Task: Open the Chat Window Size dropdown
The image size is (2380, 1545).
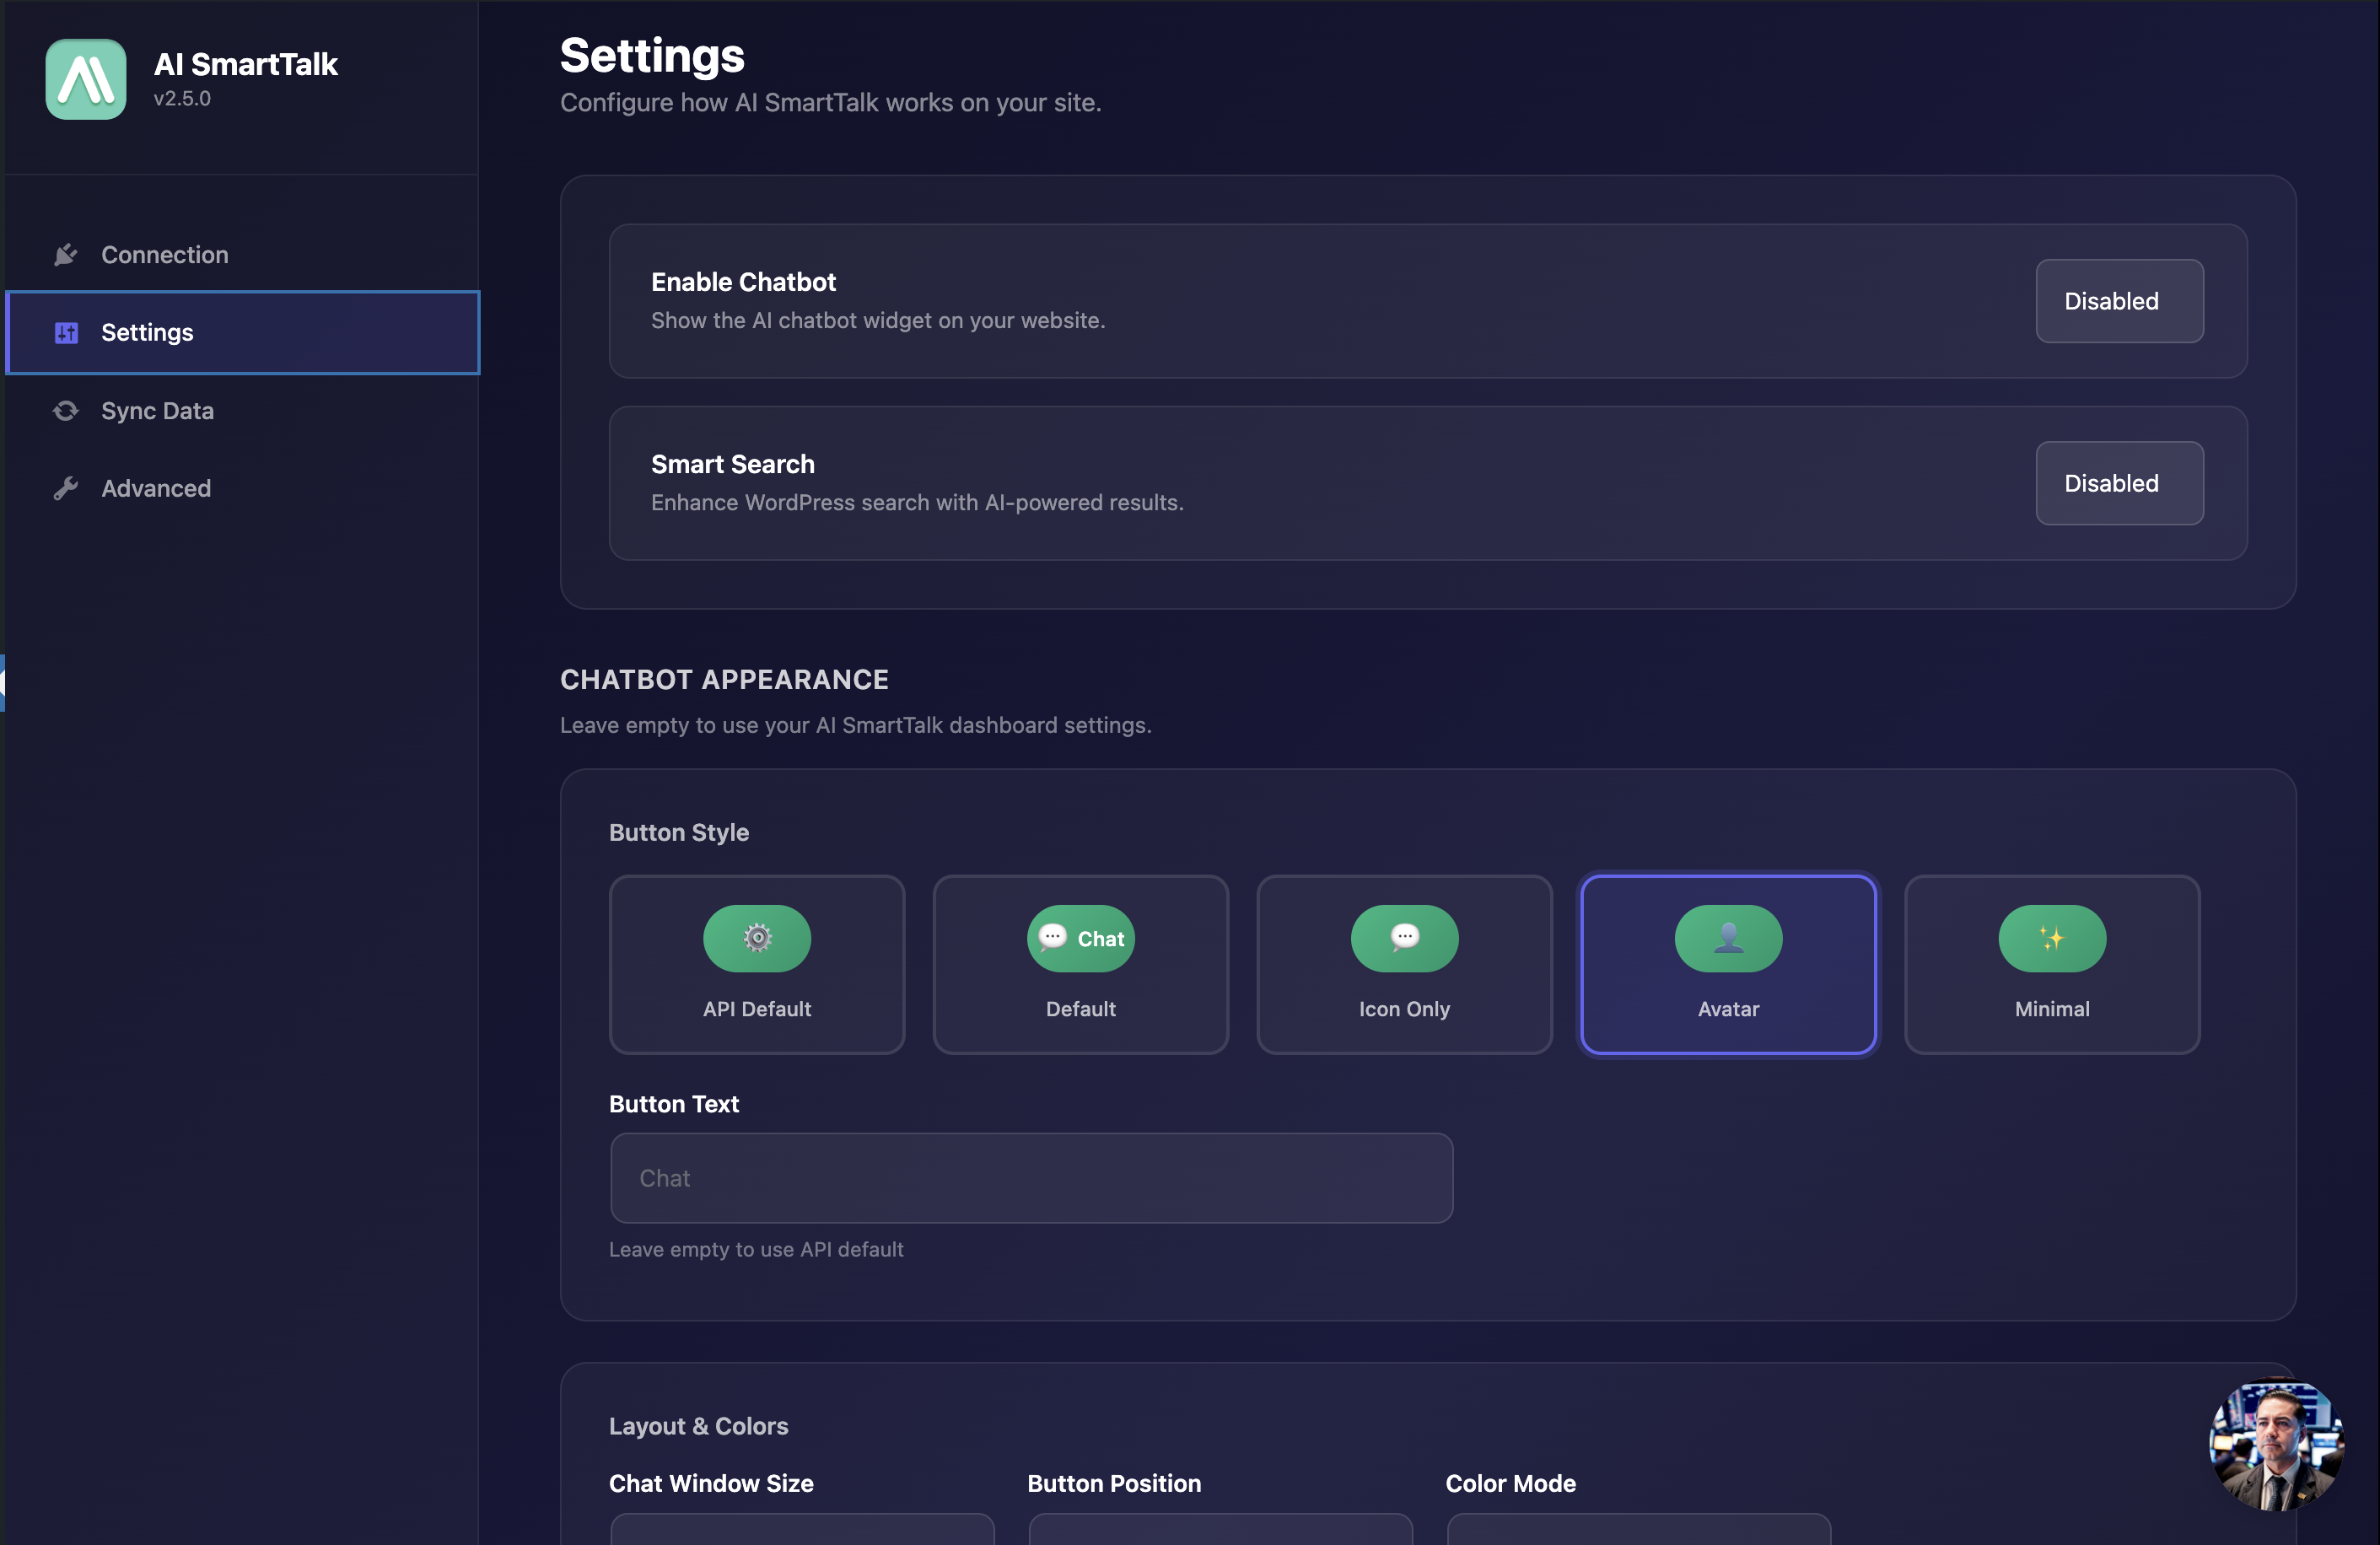Action: click(801, 1535)
